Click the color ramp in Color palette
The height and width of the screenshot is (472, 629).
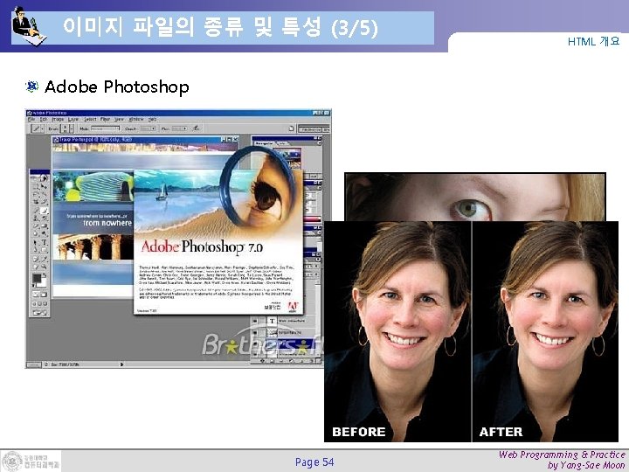tap(312, 219)
